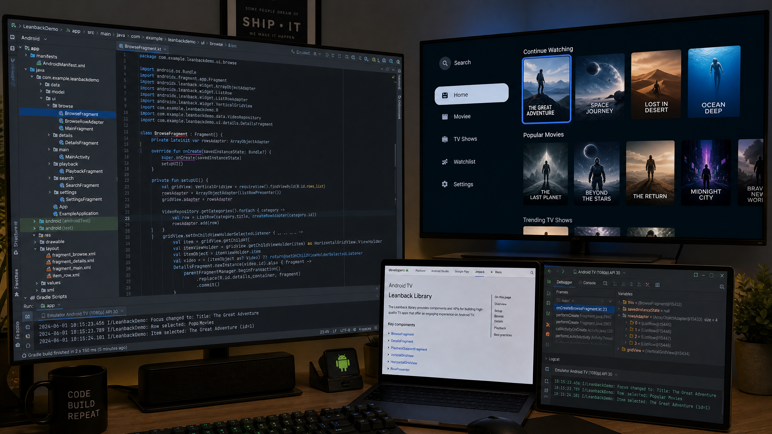Open the Jetpack tab on the developers site

pos(479,272)
